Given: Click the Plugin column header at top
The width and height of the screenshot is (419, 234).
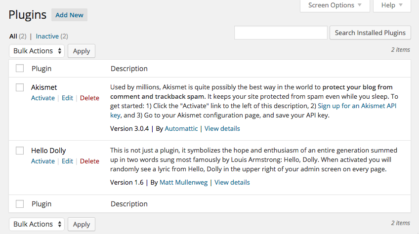Looking at the screenshot, I should [42, 69].
